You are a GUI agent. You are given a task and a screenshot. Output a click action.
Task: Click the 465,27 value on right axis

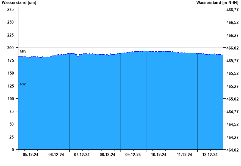(x=233, y=86)
